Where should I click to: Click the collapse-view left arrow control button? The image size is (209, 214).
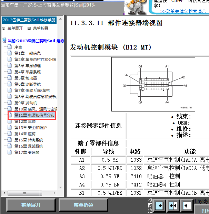click(187, 205)
